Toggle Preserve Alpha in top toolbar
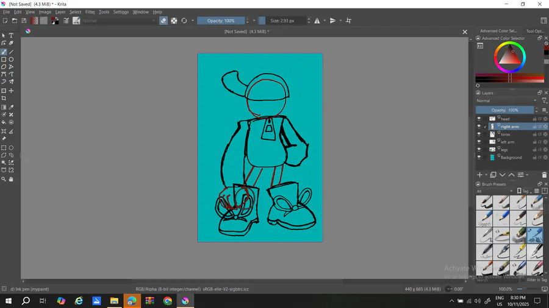 coord(174,21)
